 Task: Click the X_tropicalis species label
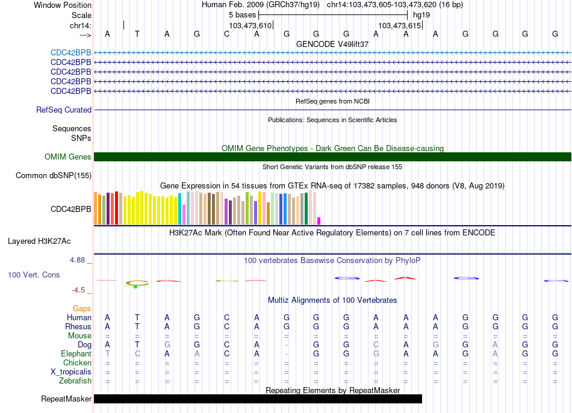coord(71,372)
